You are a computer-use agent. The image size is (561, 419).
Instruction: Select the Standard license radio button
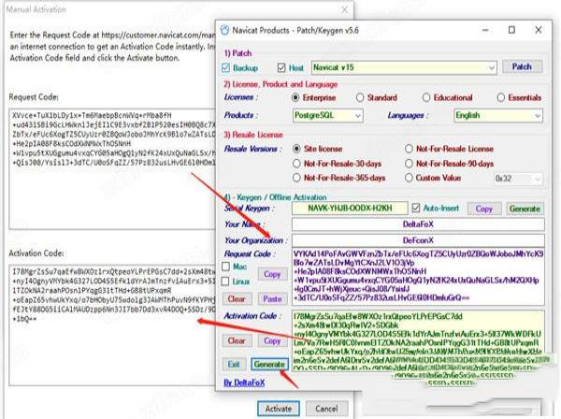pyautogui.click(x=360, y=97)
